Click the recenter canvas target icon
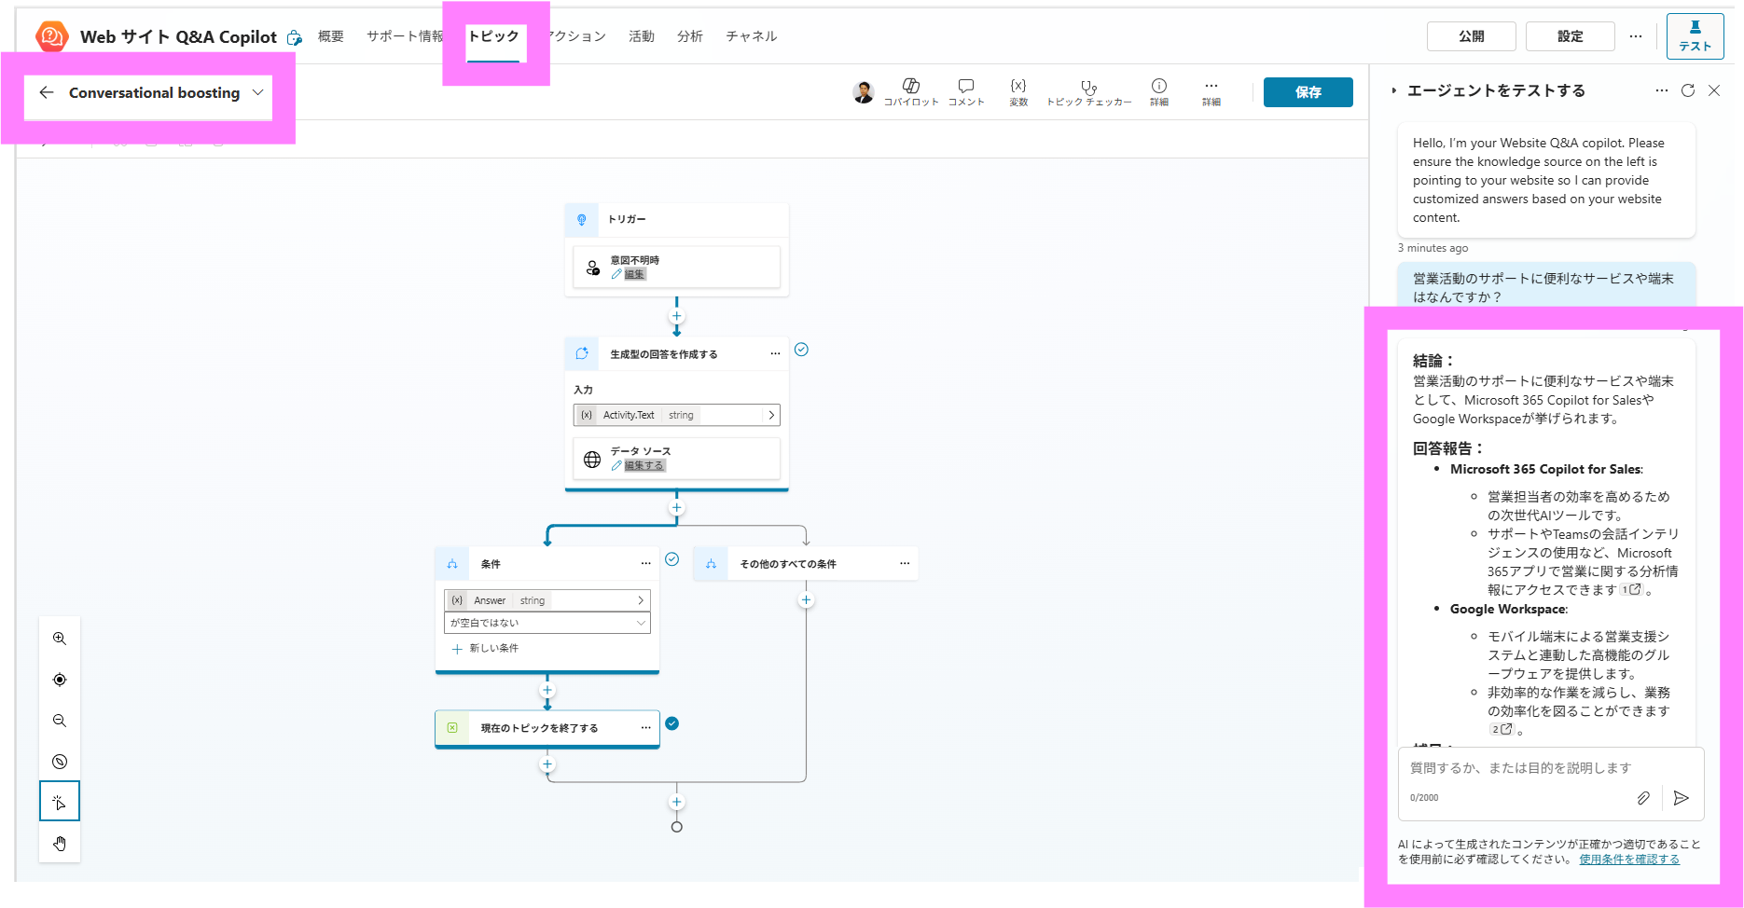The height and width of the screenshot is (908, 1744). point(60,680)
